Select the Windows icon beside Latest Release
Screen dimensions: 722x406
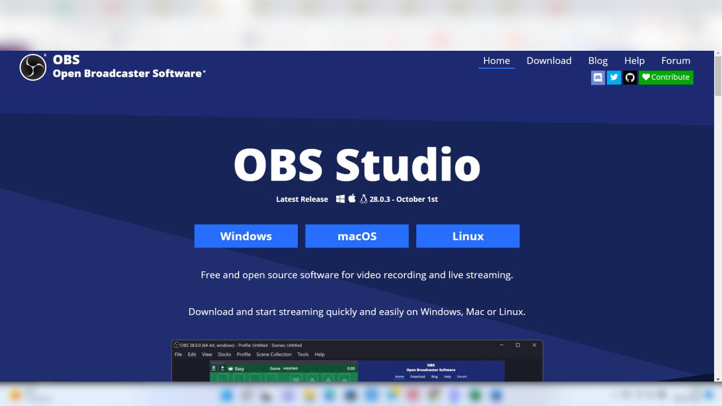(x=340, y=198)
